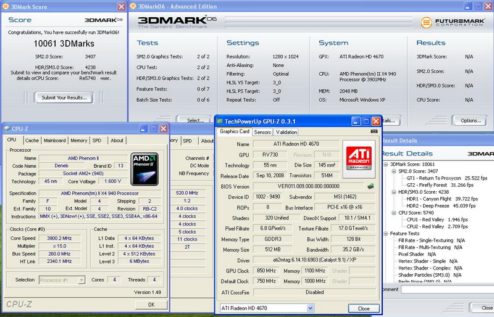The height and width of the screenshot is (317, 494).
Task: Select GT2 - Firefly Forest result row
Action: point(440,185)
